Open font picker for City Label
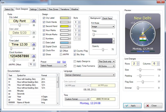166x112 pixels. (33, 21)
